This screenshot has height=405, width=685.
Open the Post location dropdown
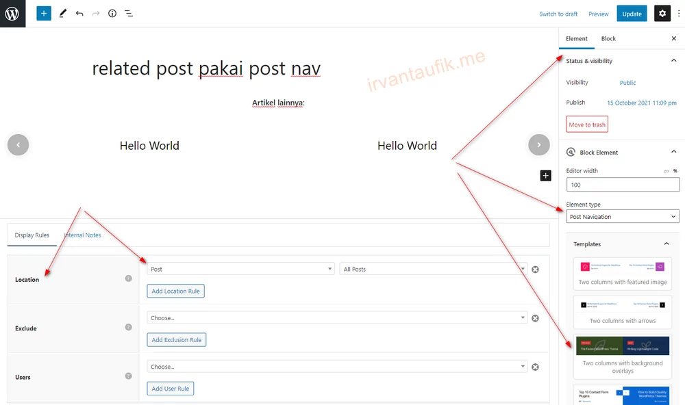point(240,269)
